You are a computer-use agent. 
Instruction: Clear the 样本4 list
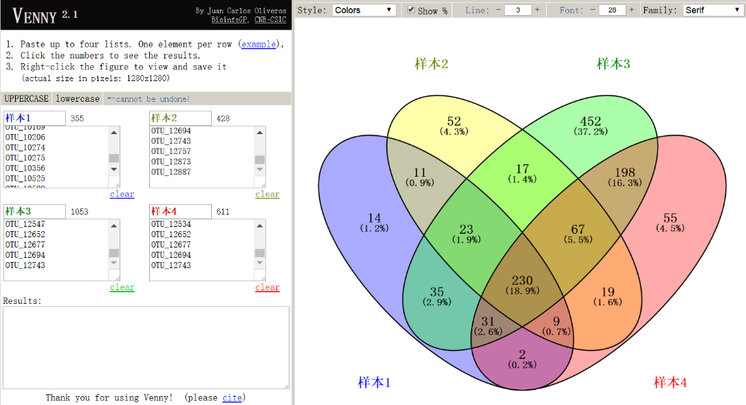[267, 287]
